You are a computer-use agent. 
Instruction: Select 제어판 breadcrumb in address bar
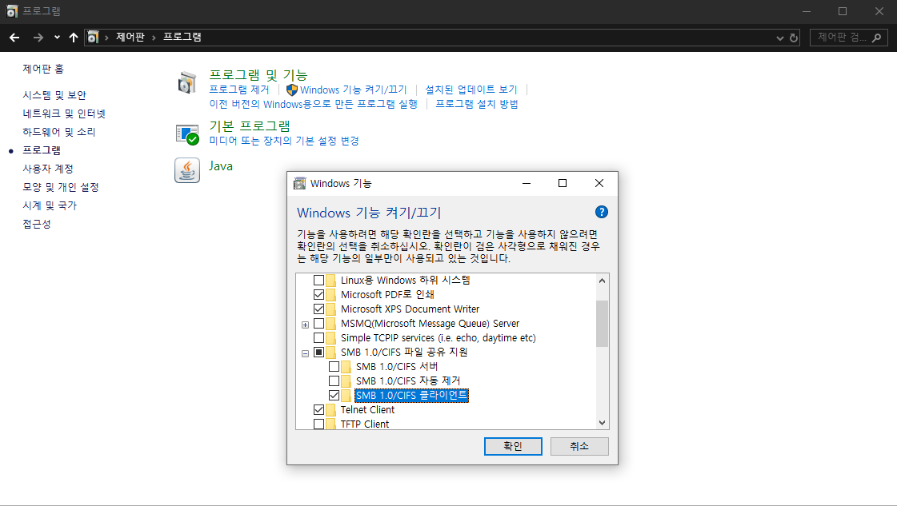130,37
